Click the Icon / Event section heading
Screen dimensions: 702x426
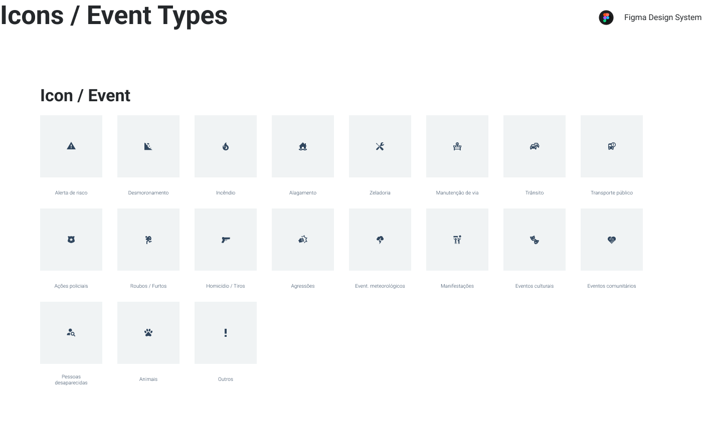pyautogui.click(x=85, y=95)
